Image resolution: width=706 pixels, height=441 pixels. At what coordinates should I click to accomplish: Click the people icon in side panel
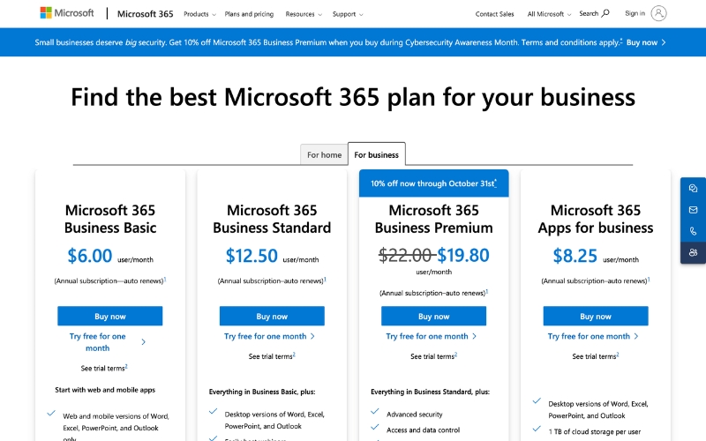pyautogui.click(x=693, y=253)
